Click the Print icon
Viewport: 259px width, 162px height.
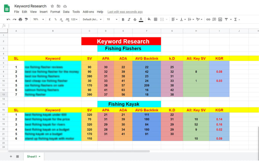click(x=20, y=19)
